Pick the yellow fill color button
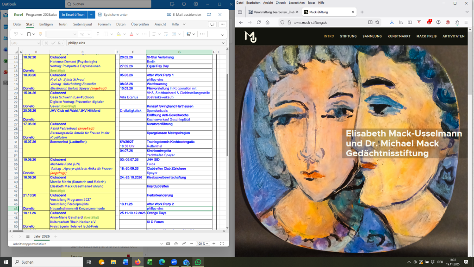474x267 pixels. tap(118, 34)
